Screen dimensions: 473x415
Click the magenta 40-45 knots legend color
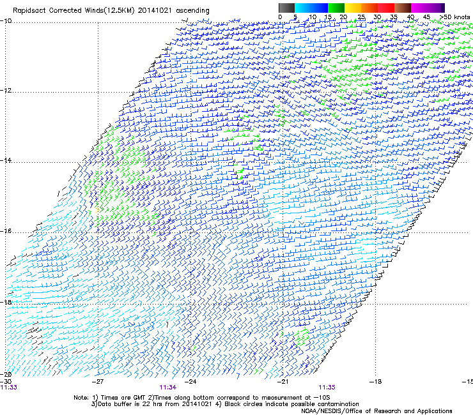click(x=419, y=8)
